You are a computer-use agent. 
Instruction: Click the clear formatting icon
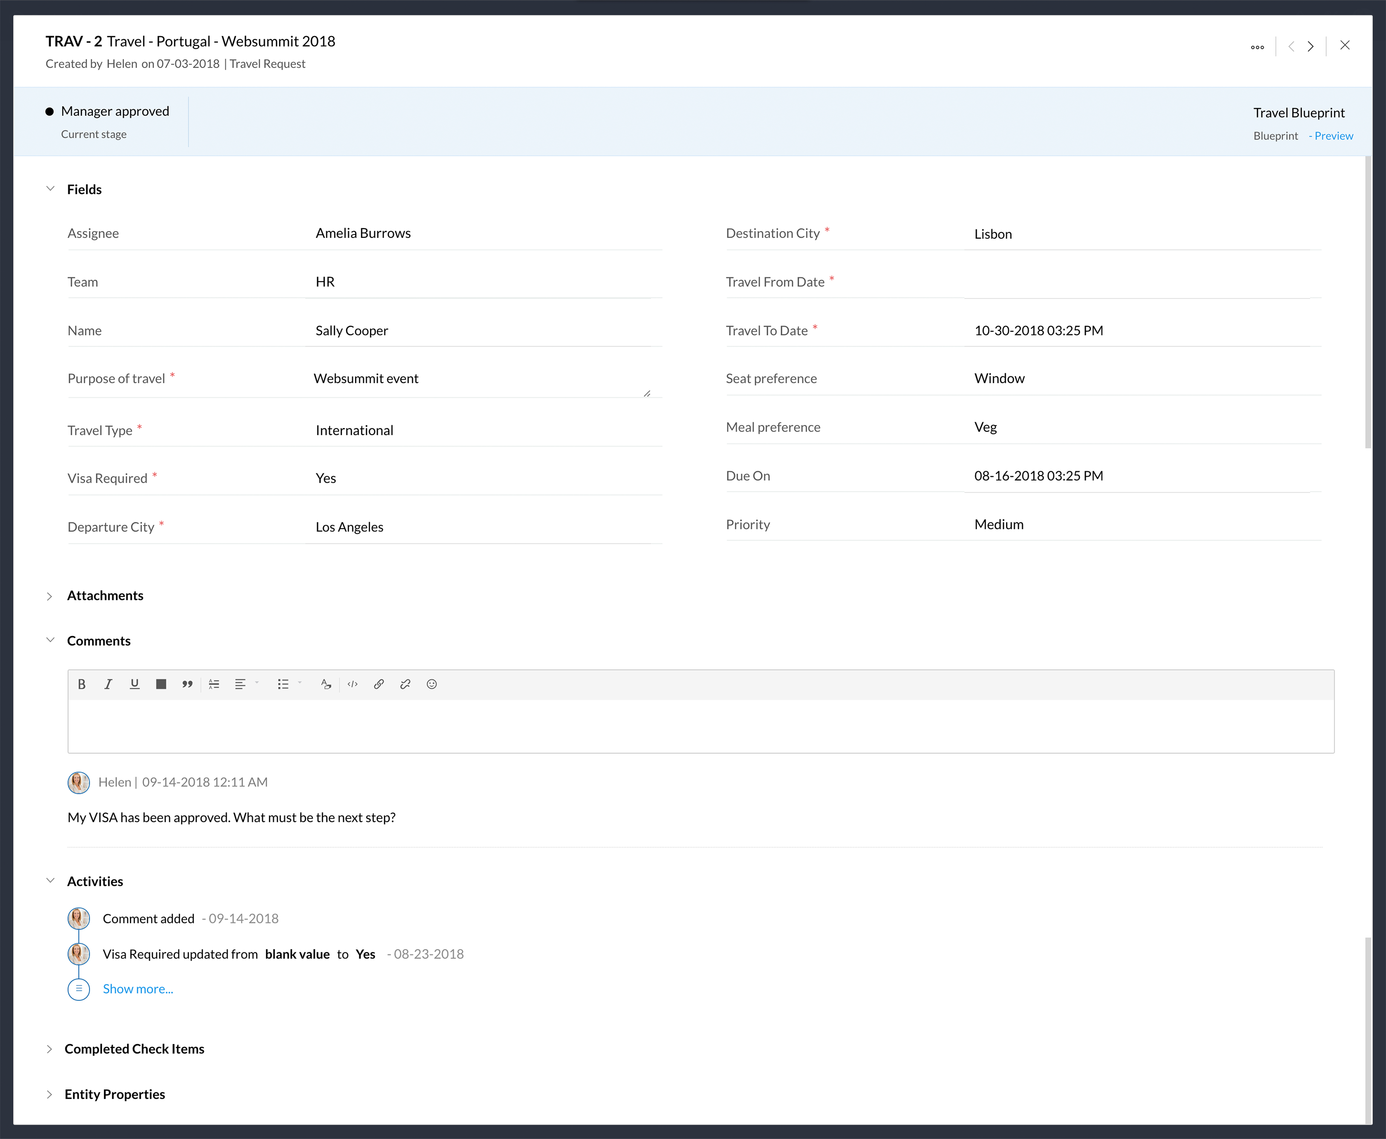326,685
